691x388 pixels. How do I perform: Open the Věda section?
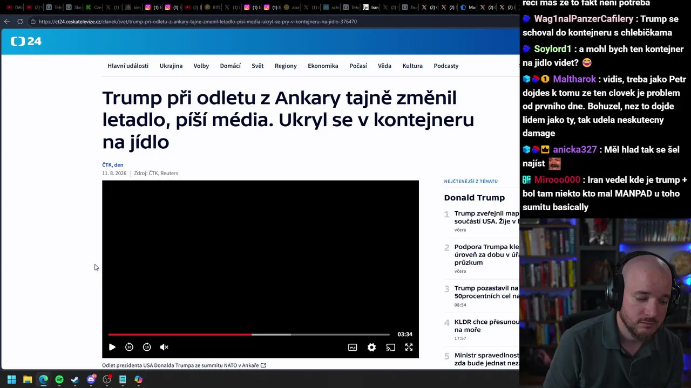click(x=384, y=66)
